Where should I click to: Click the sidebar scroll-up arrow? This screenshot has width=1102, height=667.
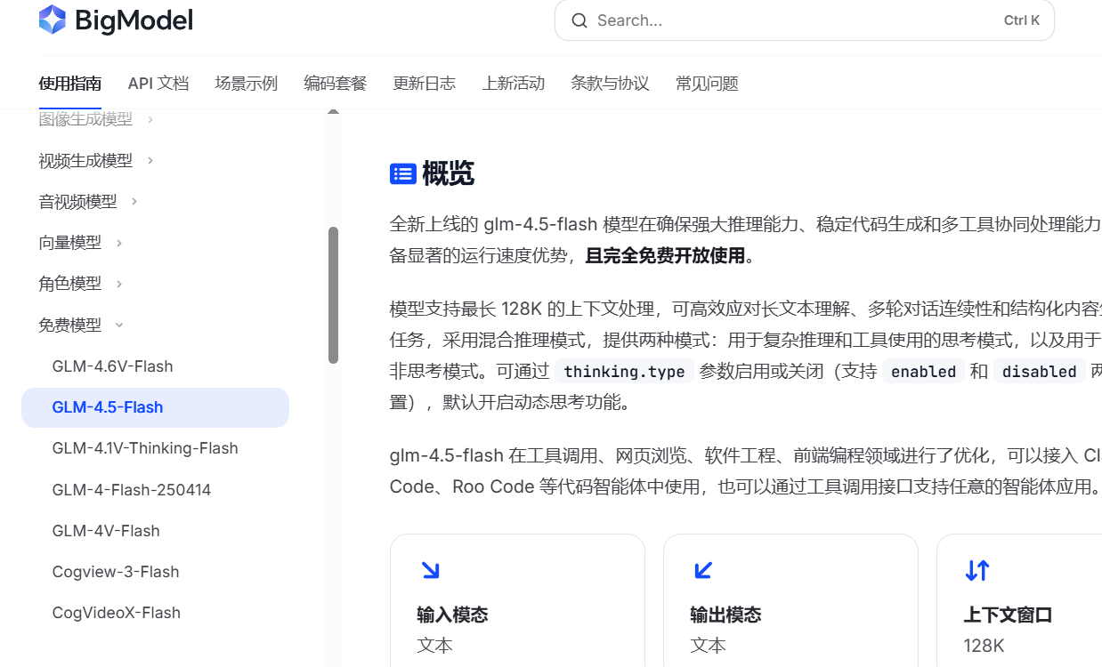(x=333, y=113)
